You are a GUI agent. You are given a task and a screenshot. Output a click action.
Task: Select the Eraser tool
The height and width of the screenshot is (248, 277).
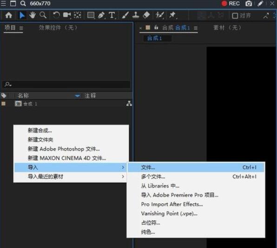(146, 15)
